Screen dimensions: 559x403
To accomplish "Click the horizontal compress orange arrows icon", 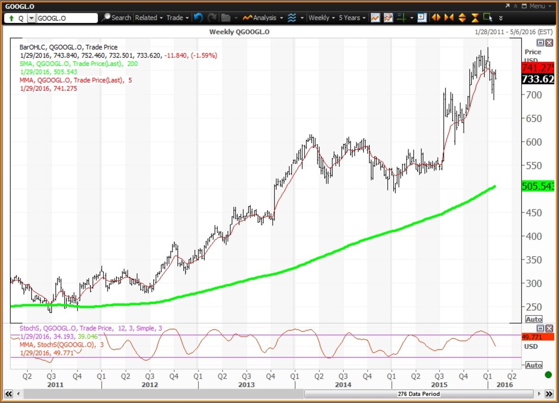I will coord(449,18).
